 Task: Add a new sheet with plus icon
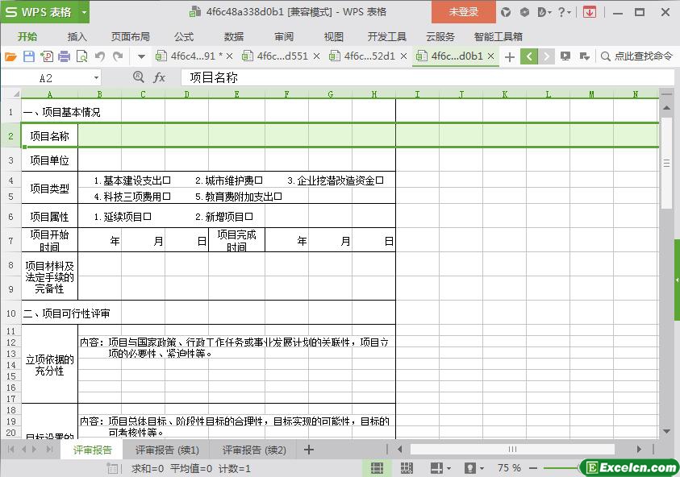(308, 450)
